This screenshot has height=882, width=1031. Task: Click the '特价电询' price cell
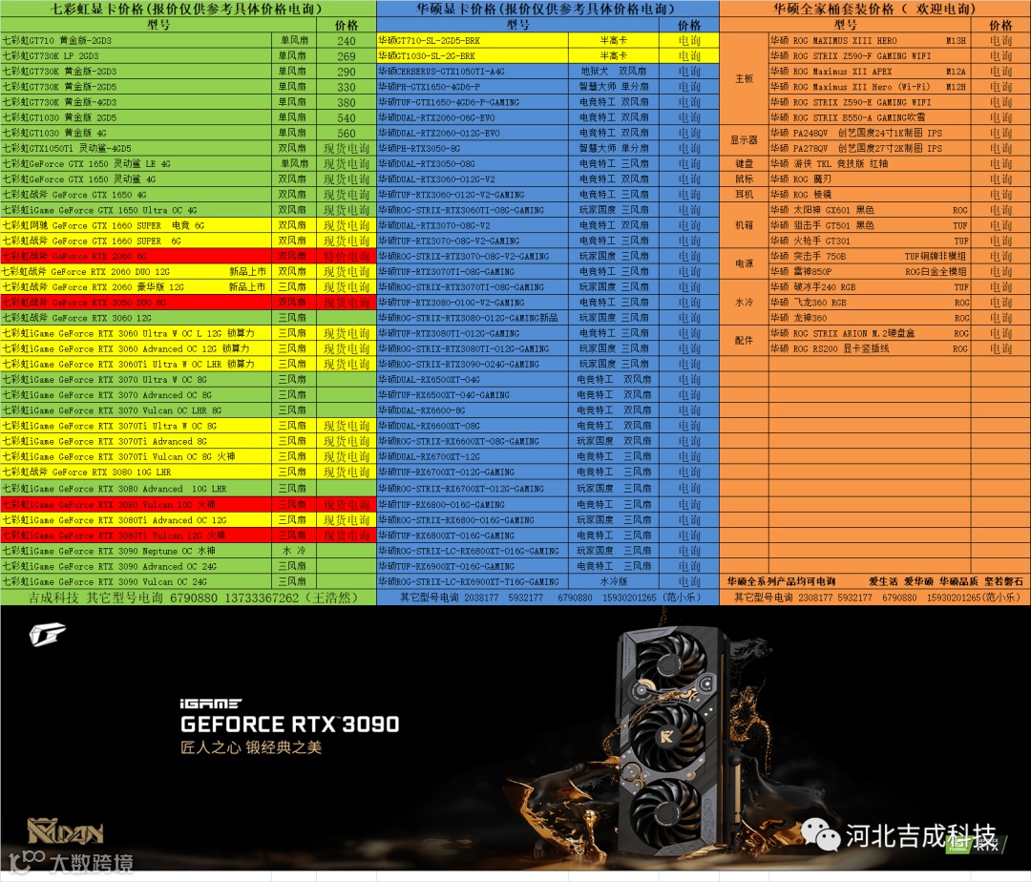tap(347, 257)
